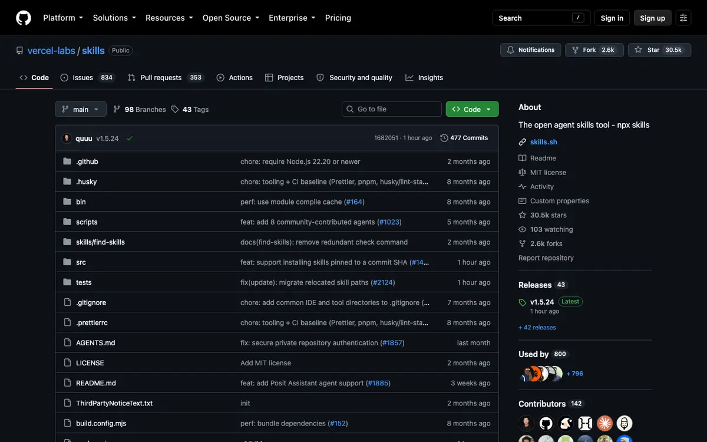Open the quuu author avatar
The image size is (707, 442).
pyautogui.click(x=67, y=138)
